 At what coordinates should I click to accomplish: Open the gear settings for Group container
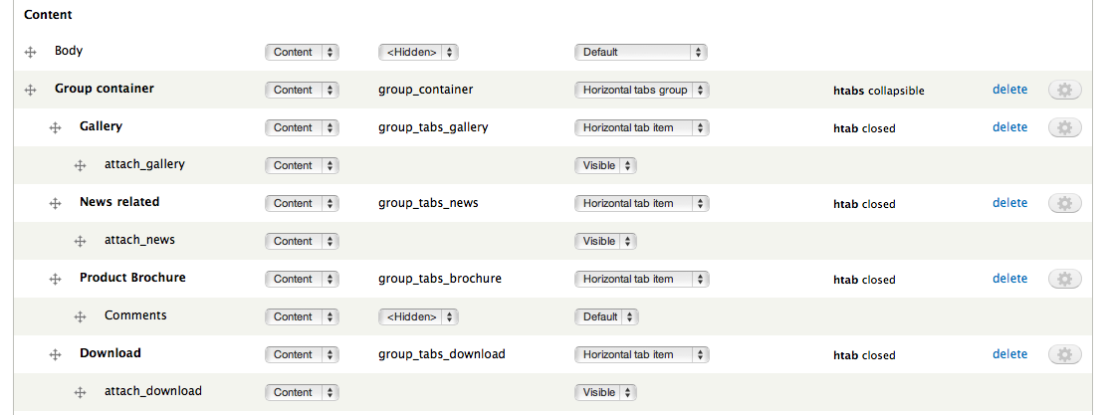point(1064,90)
